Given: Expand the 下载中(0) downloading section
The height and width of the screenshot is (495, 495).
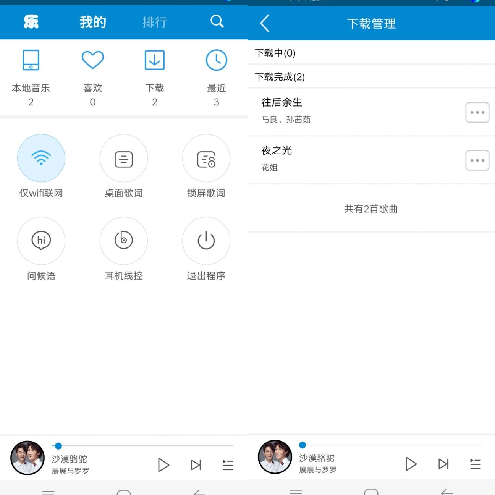Looking at the screenshot, I should (x=370, y=53).
